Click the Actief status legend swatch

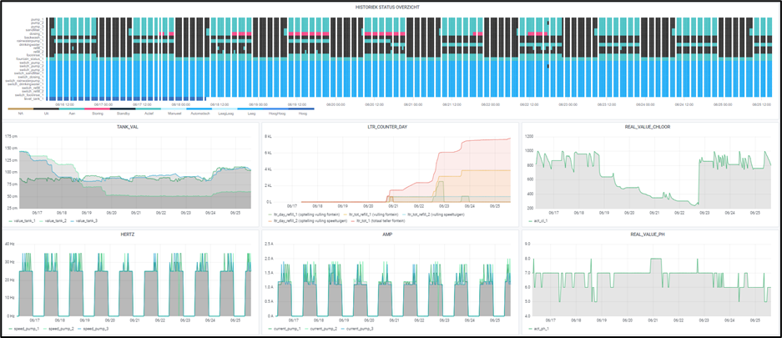point(148,108)
